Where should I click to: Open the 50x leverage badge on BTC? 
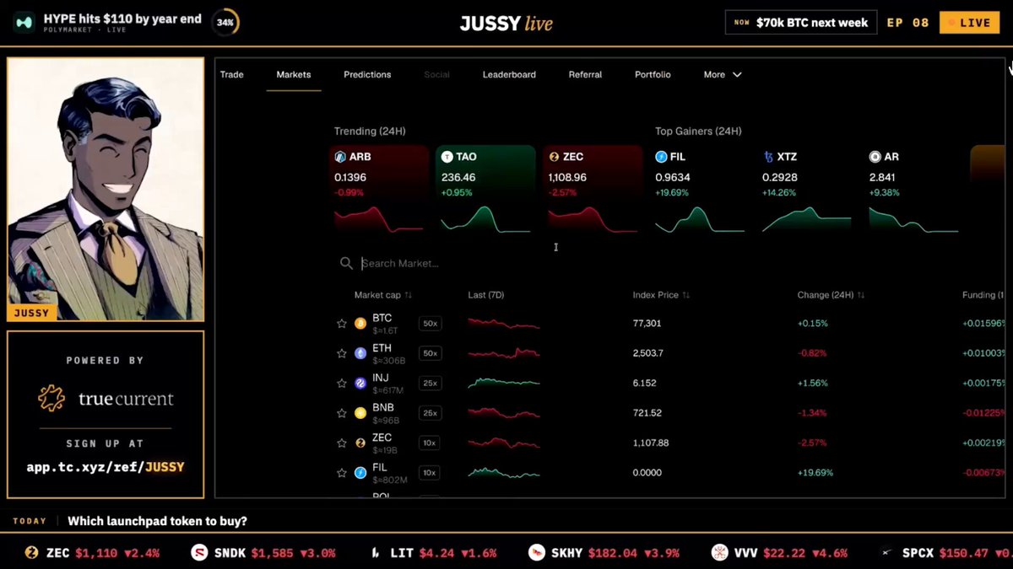431,323
